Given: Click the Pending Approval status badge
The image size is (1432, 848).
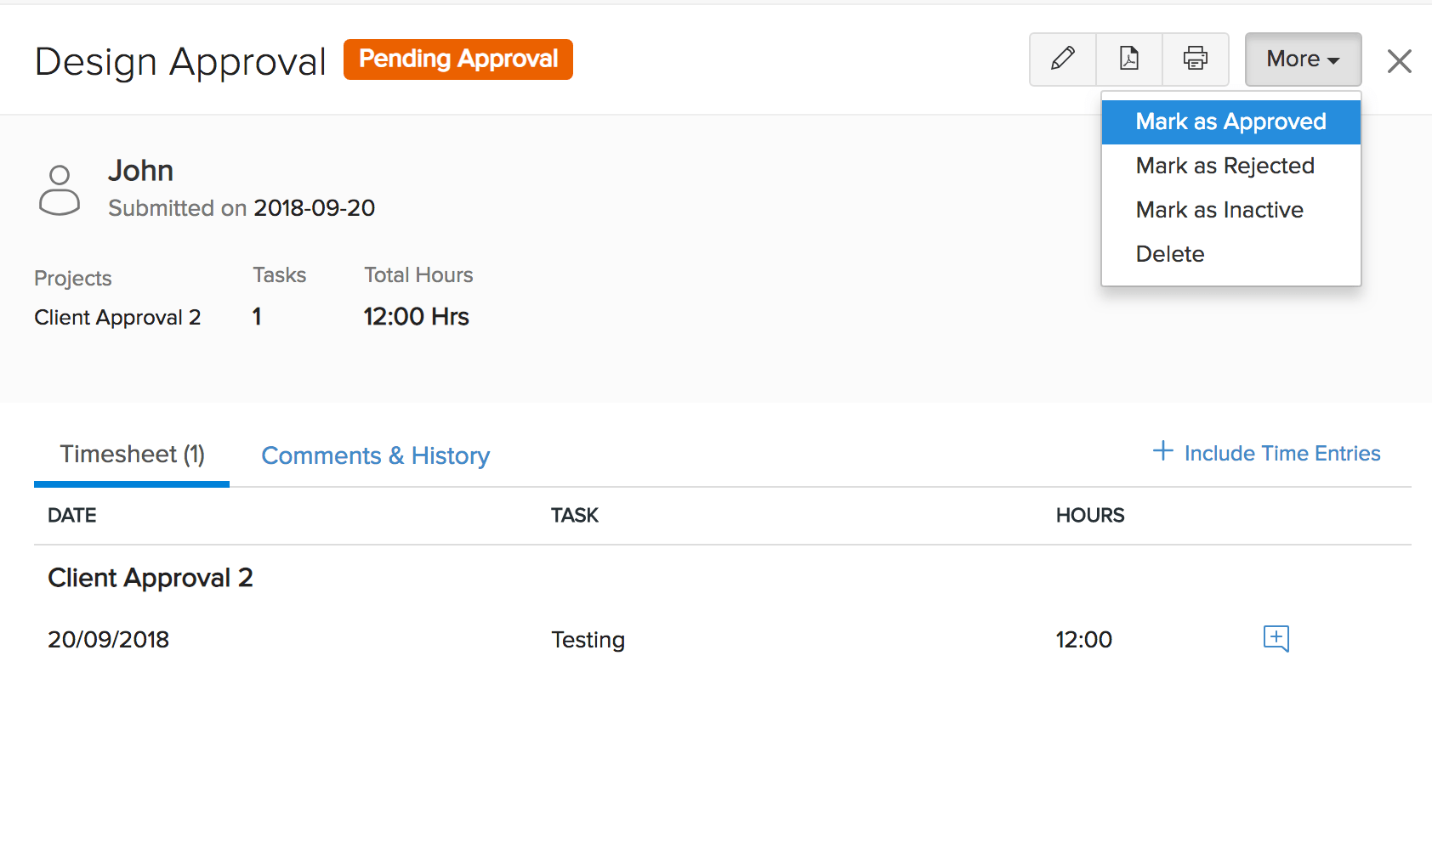Looking at the screenshot, I should tap(457, 59).
